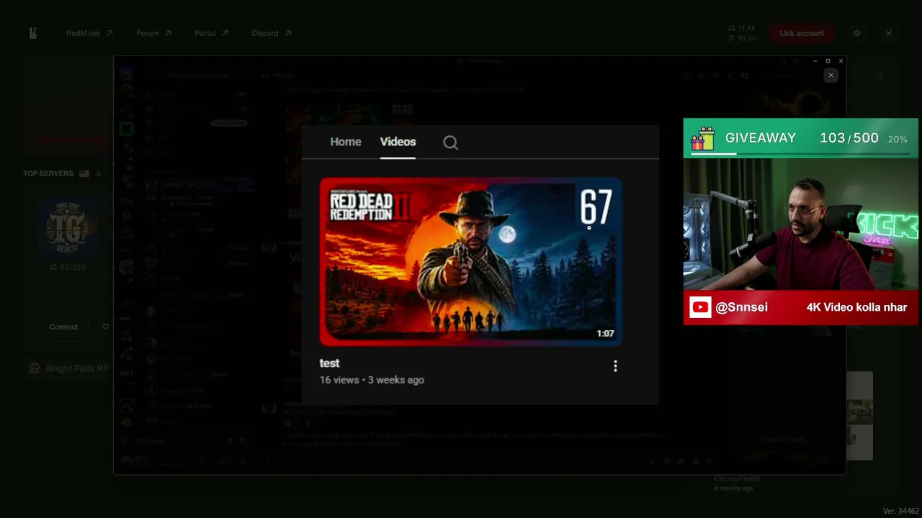Close the video overlay popup
Viewport: 922px width, 518px height.
pyautogui.click(x=831, y=76)
